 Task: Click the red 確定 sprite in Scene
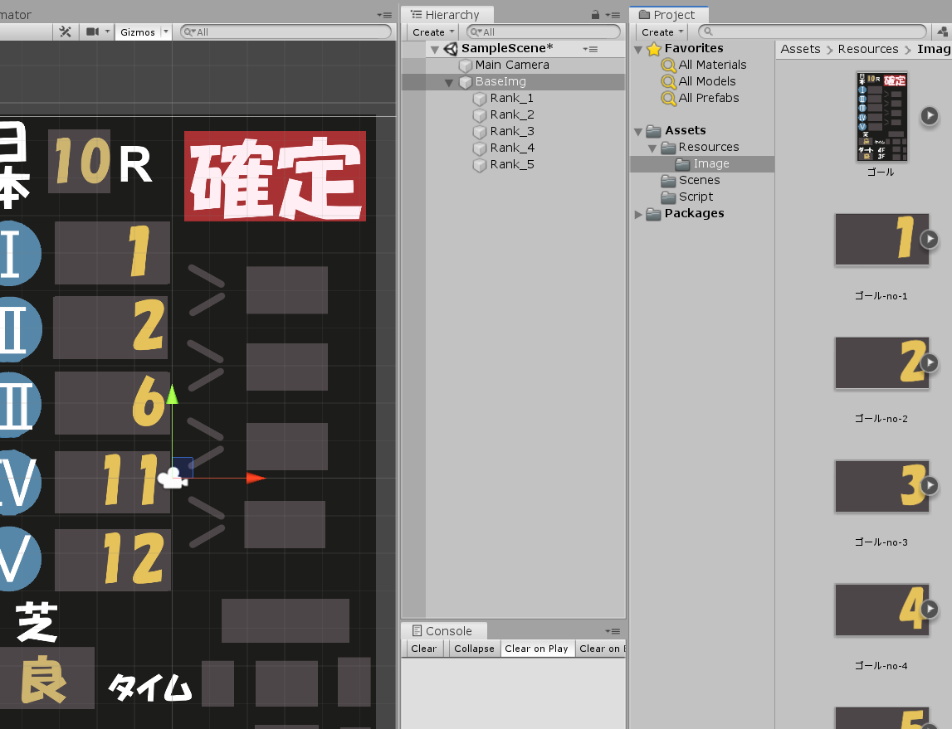tap(275, 177)
